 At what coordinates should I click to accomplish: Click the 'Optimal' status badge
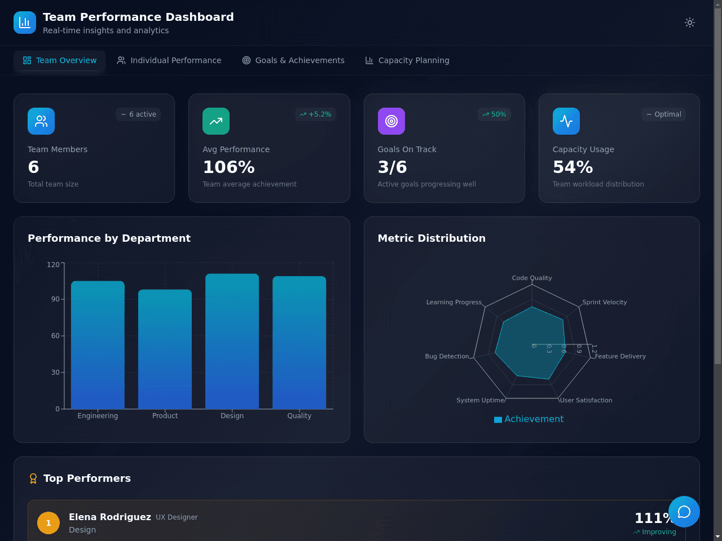tap(663, 114)
